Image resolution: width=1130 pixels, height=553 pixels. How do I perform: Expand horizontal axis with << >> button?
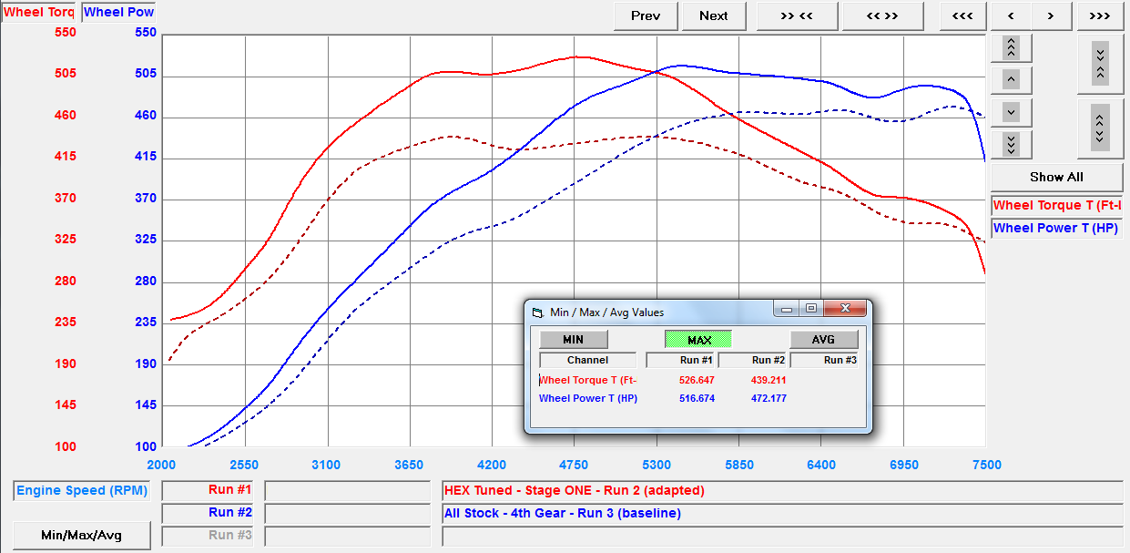pos(882,15)
